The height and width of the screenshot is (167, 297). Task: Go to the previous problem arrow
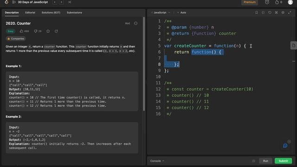click(55, 2)
